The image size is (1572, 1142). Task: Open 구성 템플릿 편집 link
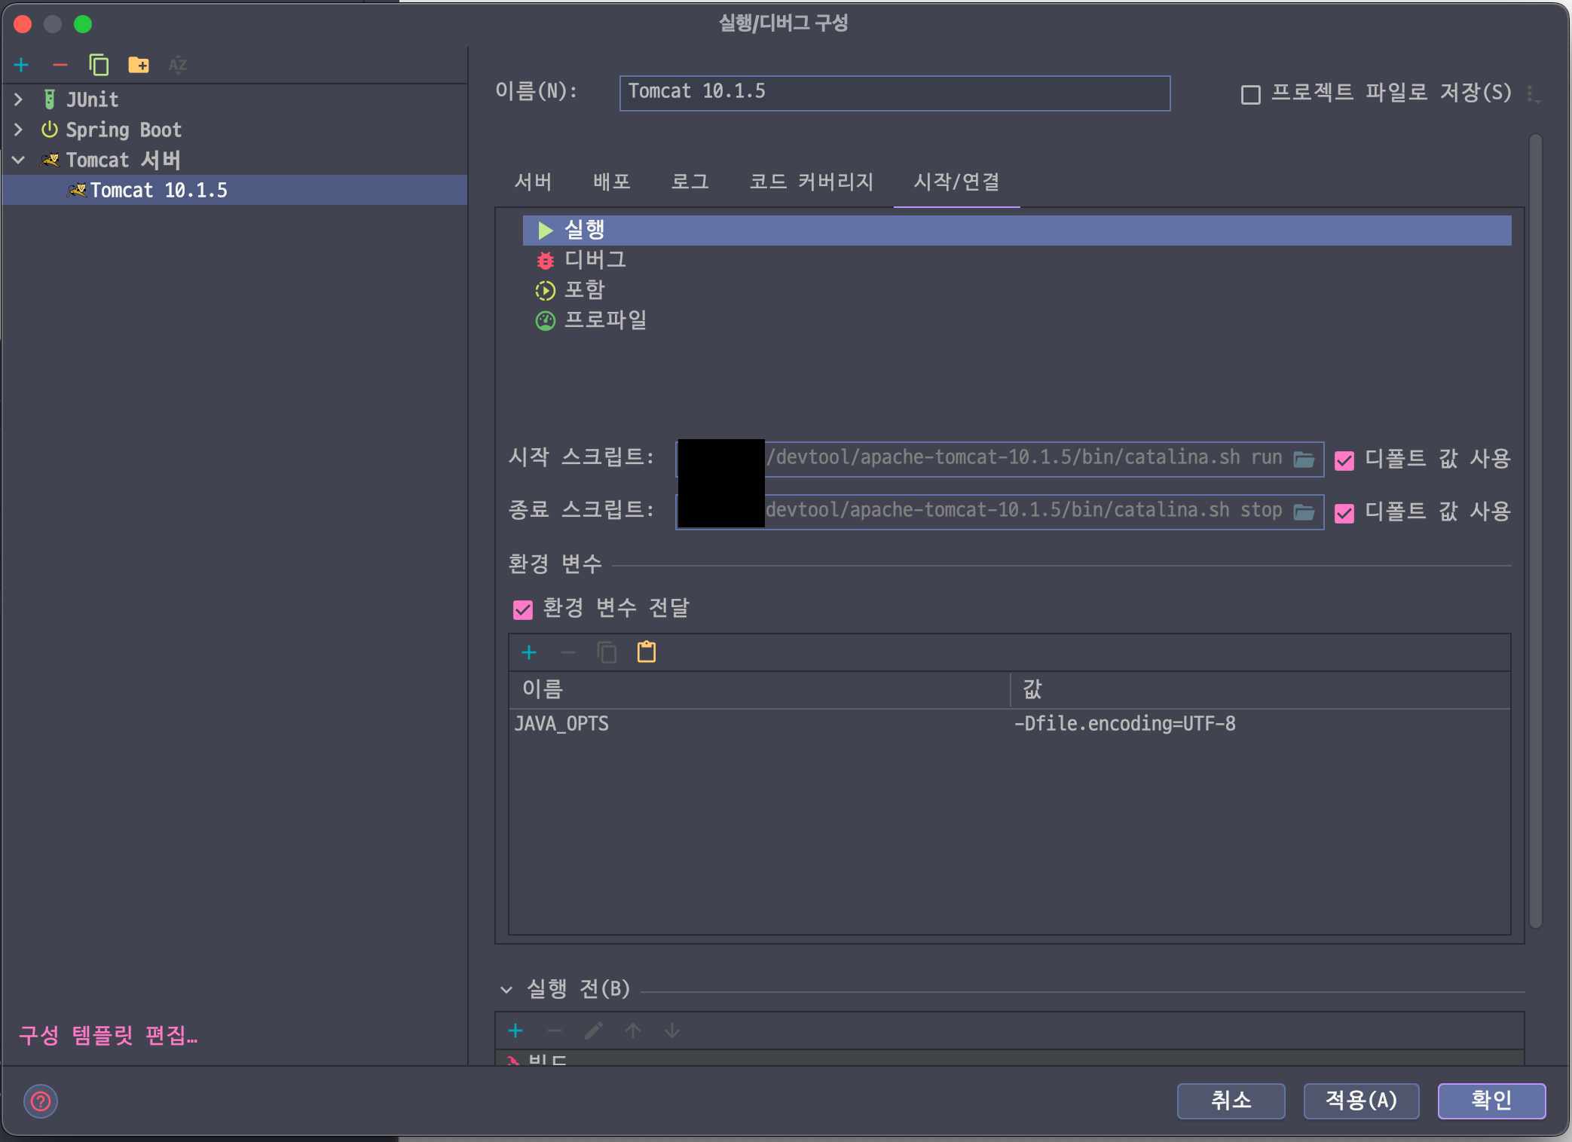tap(108, 1035)
